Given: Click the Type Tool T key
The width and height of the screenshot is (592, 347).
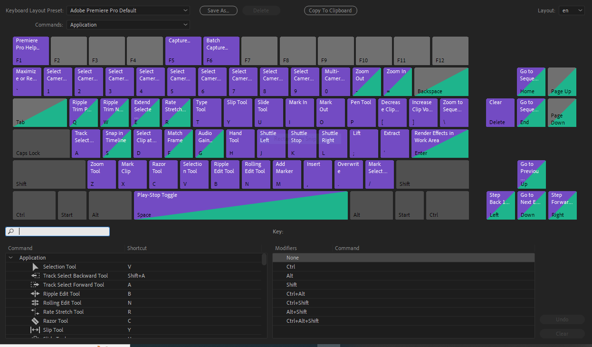Looking at the screenshot, I should tap(207, 113).
